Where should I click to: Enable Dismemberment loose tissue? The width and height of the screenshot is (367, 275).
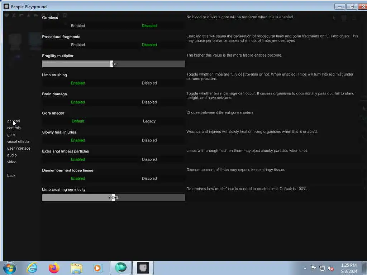(x=78, y=178)
